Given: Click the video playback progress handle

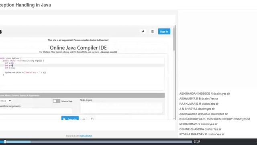Looking at the screenshot, I should 5,141.
